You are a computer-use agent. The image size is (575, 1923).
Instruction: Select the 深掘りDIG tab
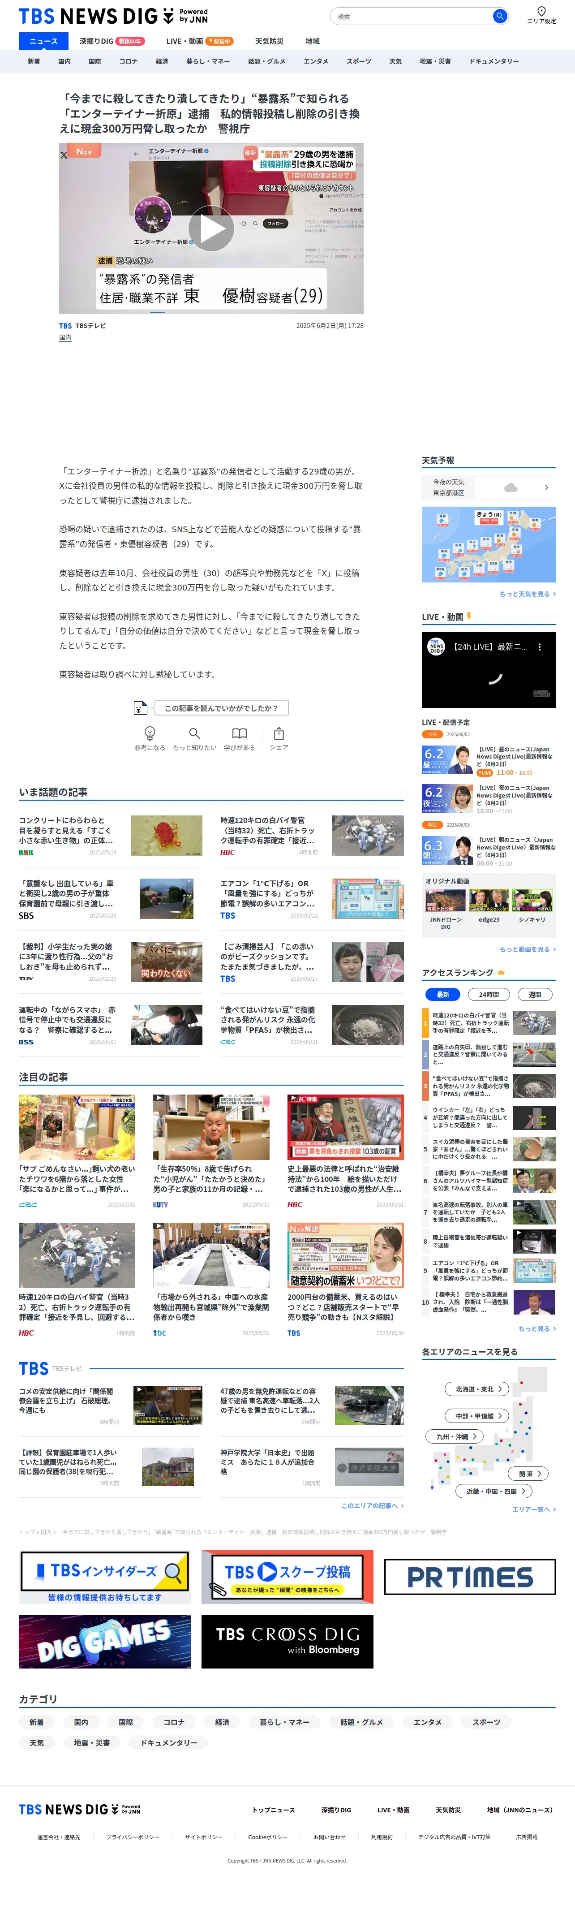[112, 41]
